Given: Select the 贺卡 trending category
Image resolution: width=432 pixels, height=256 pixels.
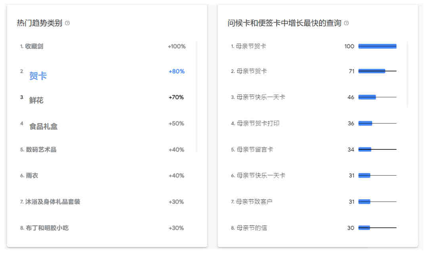Looking at the screenshot, I should (x=38, y=76).
